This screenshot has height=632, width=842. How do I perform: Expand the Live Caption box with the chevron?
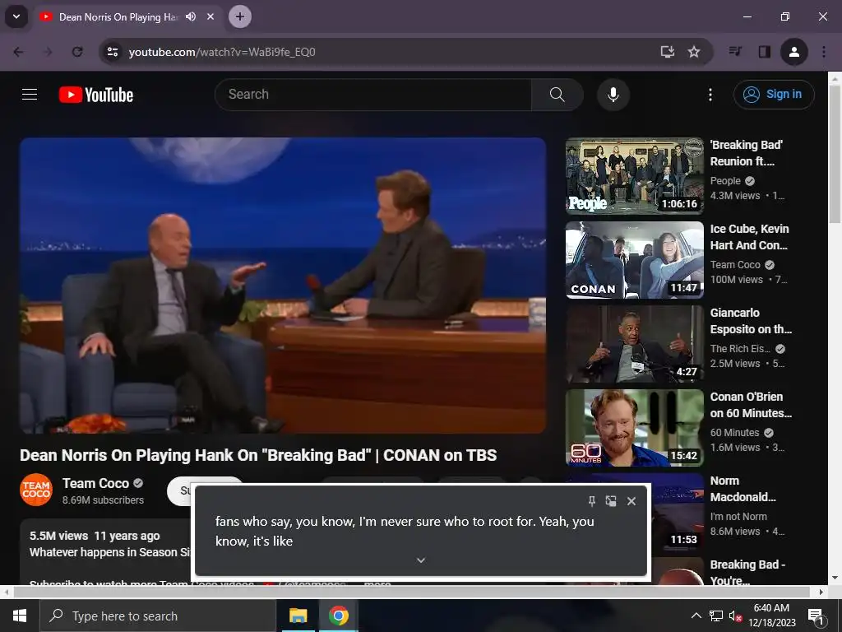(x=421, y=560)
